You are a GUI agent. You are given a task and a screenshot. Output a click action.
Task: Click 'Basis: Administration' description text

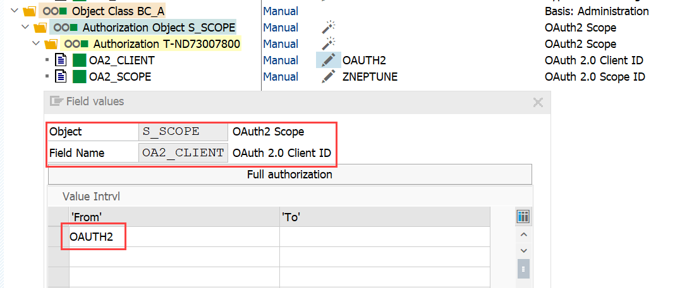point(597,11)
